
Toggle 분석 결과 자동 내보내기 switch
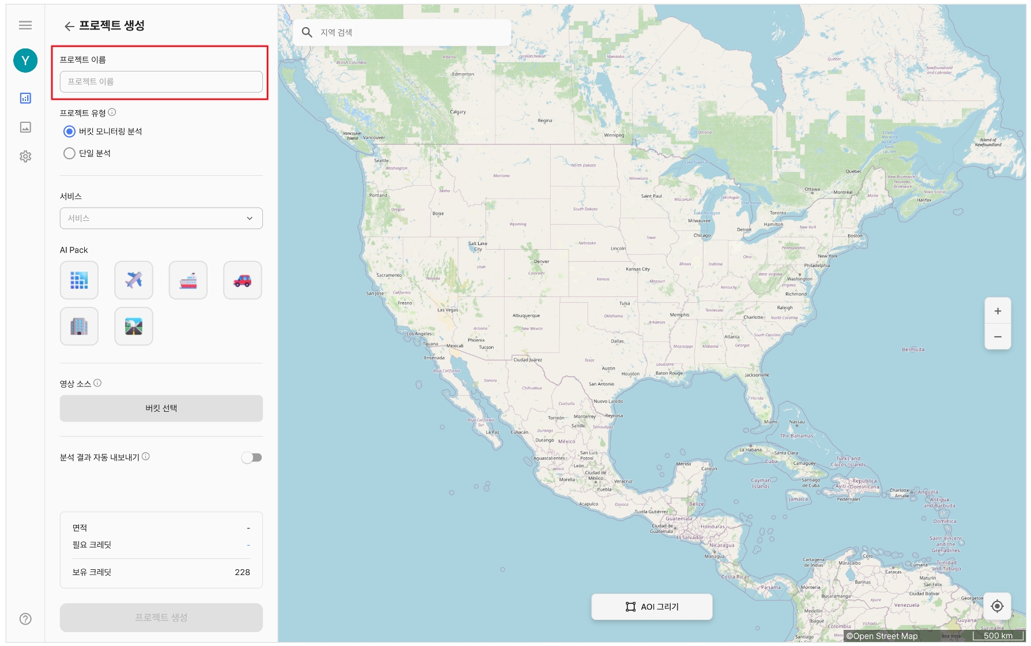click(x=251, y=457)
